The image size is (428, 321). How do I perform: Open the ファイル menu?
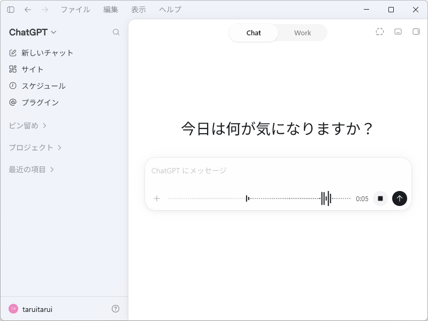coord(75,10)
